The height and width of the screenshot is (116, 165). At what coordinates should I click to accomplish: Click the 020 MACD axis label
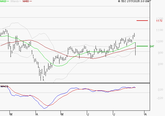(x=161, y=90)
